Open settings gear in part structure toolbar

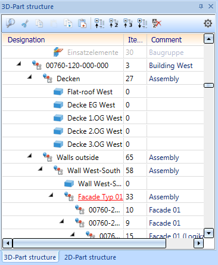[x=208, y=23]
